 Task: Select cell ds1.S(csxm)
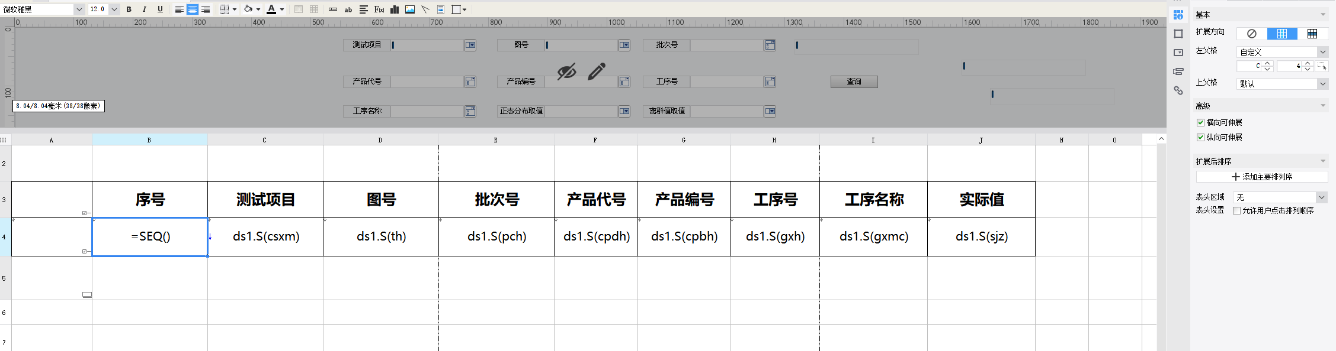(265, 236)
